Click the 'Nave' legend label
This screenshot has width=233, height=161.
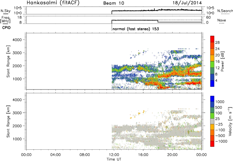pyautogui.click(x=222, y=20)
